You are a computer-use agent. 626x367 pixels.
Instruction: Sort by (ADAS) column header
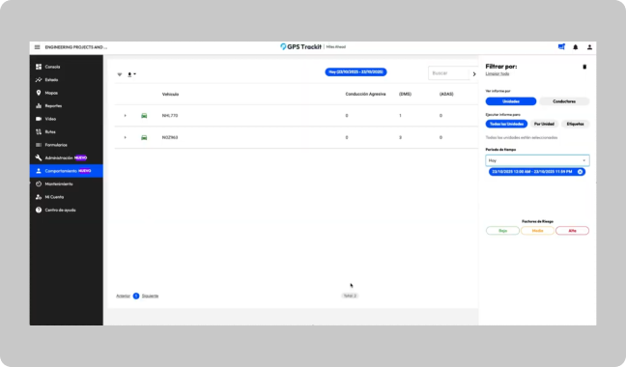pos(446,94)
